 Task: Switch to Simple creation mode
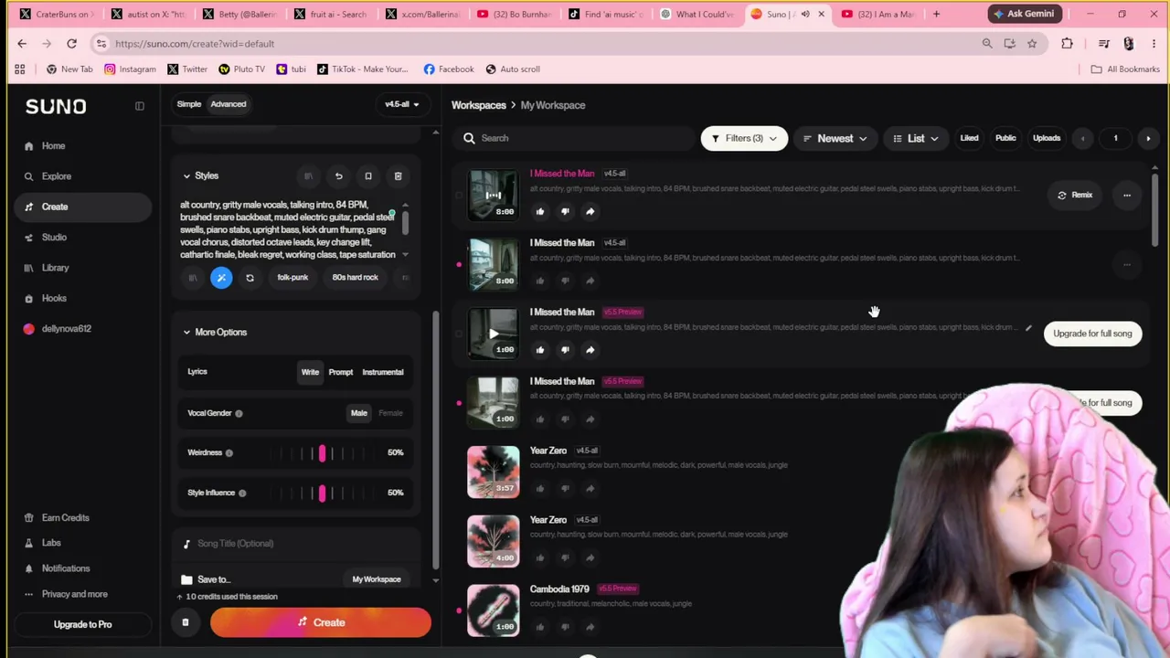(x=189, y=104)
